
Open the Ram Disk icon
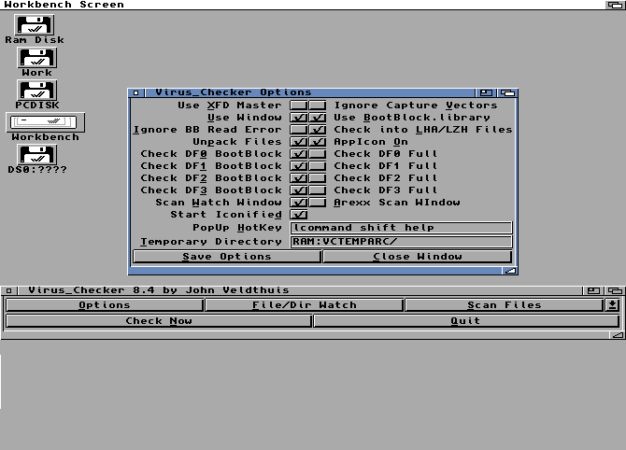coord(35,25)
